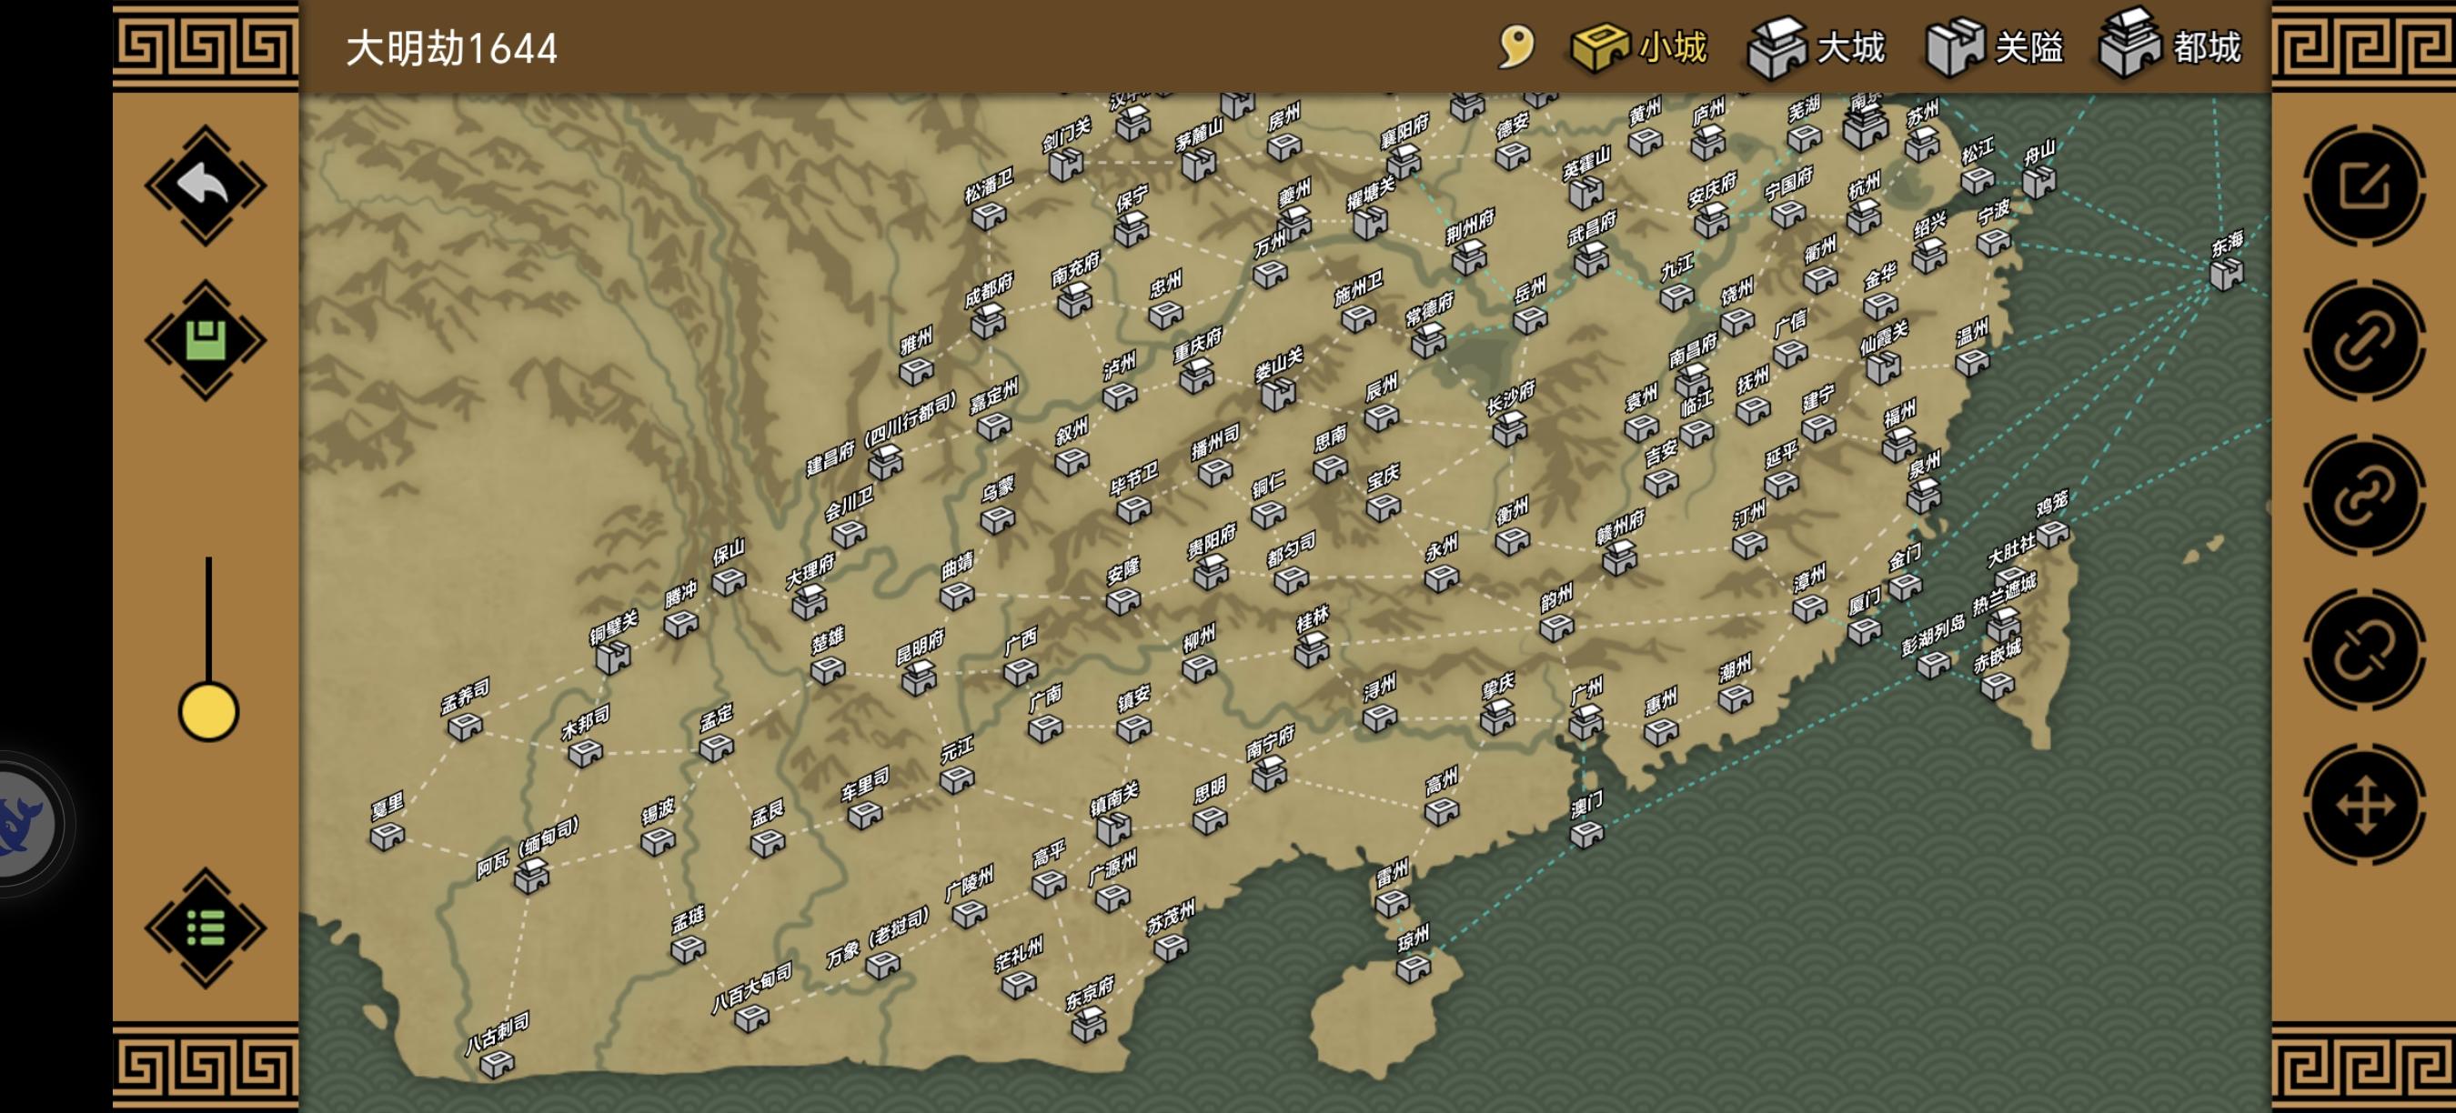Click the 大明劫1644 scenario title

tap(451, 47)
